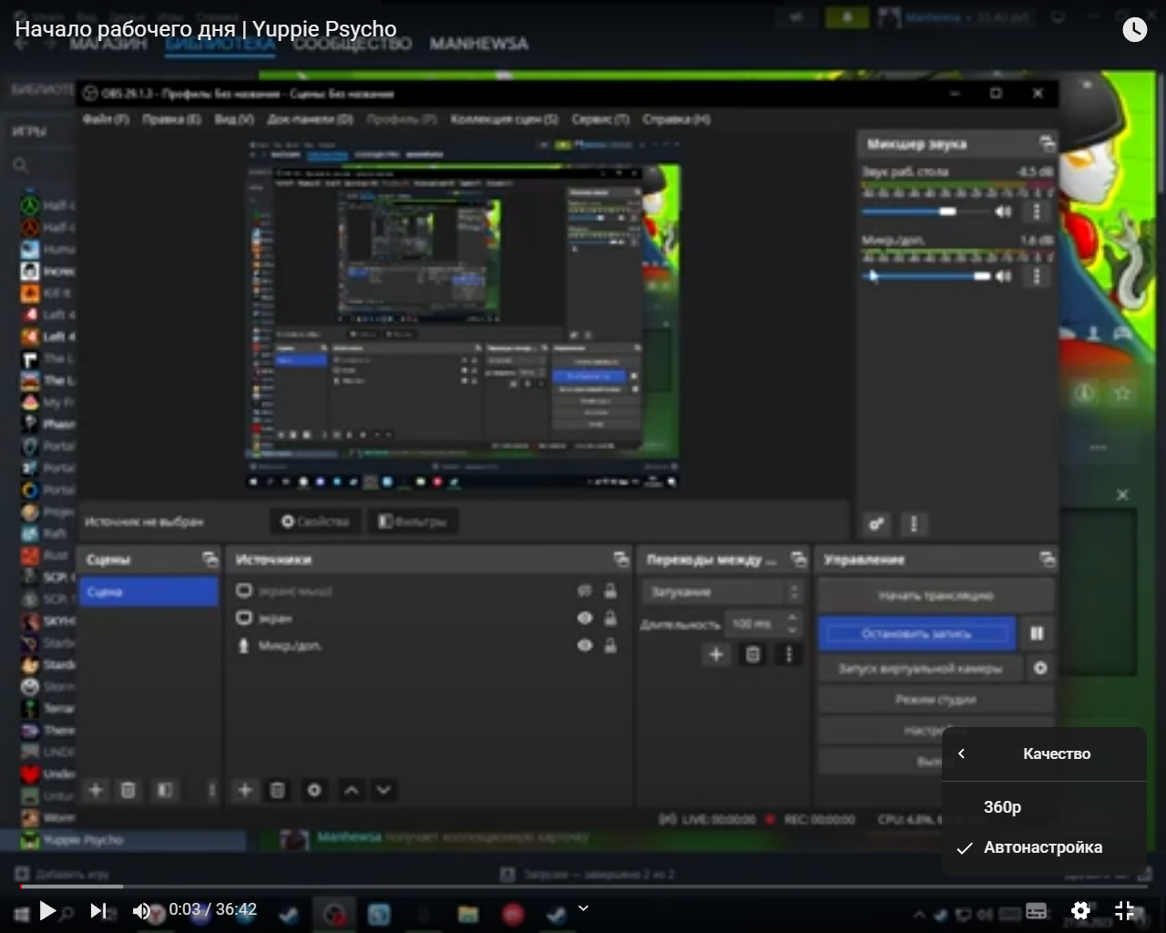The width and height of the screenshot is (1166, 933).
Task: Show hidden экран(мышь) source via eye icon
Action: point(585,591)
